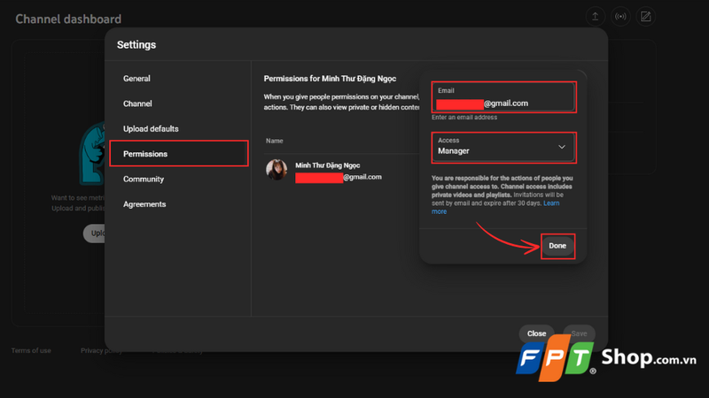The image size is (709, 398).
Task: Open the Upload defaults tab
Action: [x=151, y=129]
